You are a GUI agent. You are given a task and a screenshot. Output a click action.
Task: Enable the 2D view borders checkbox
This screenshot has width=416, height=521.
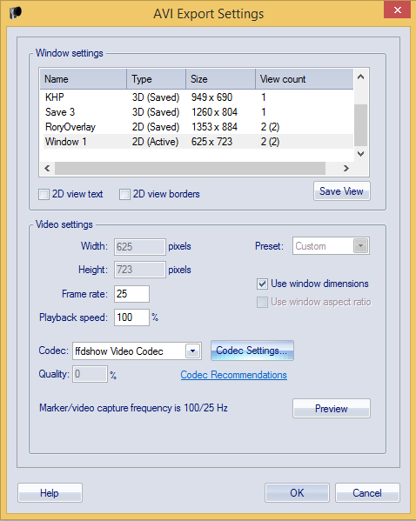[x=124, y=194]
